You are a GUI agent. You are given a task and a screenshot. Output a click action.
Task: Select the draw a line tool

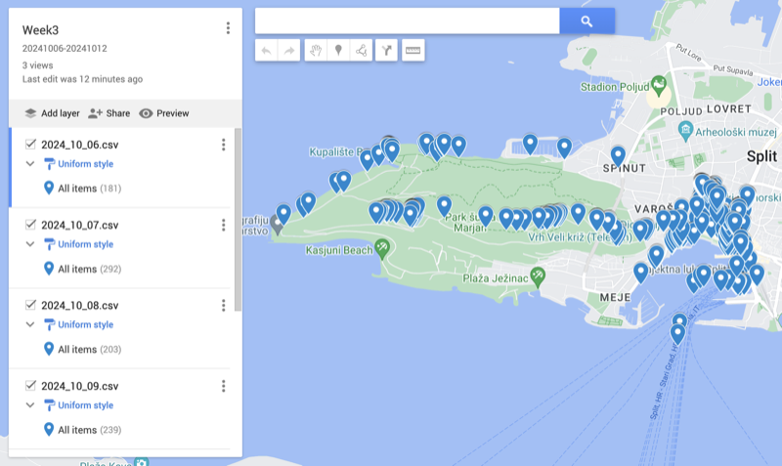tap(362, 51)
